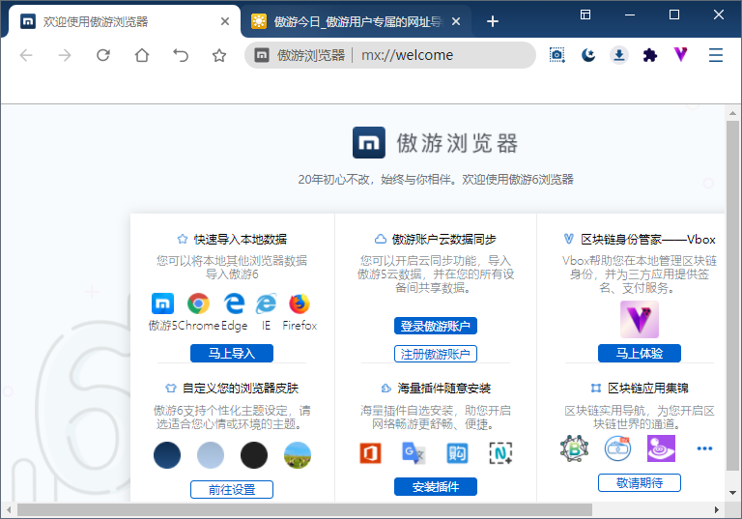Viewport: 742px width, 519px height.
Task: Click the 登录傲游账户 button
Action: coord(436,326)
